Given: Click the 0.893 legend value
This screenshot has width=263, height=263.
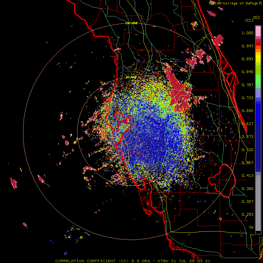Looking at the screenshot, I should [x=248, y=59].
